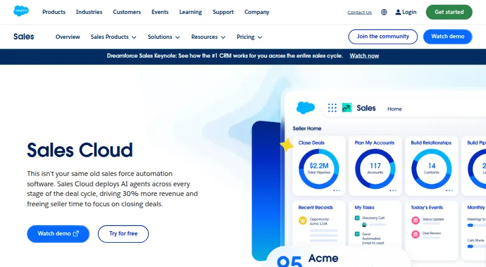Image resolution: width=486 pixels, height=267 pixels.
Task: Click the Plan My Accounts card title
Action: coord(374,143)
